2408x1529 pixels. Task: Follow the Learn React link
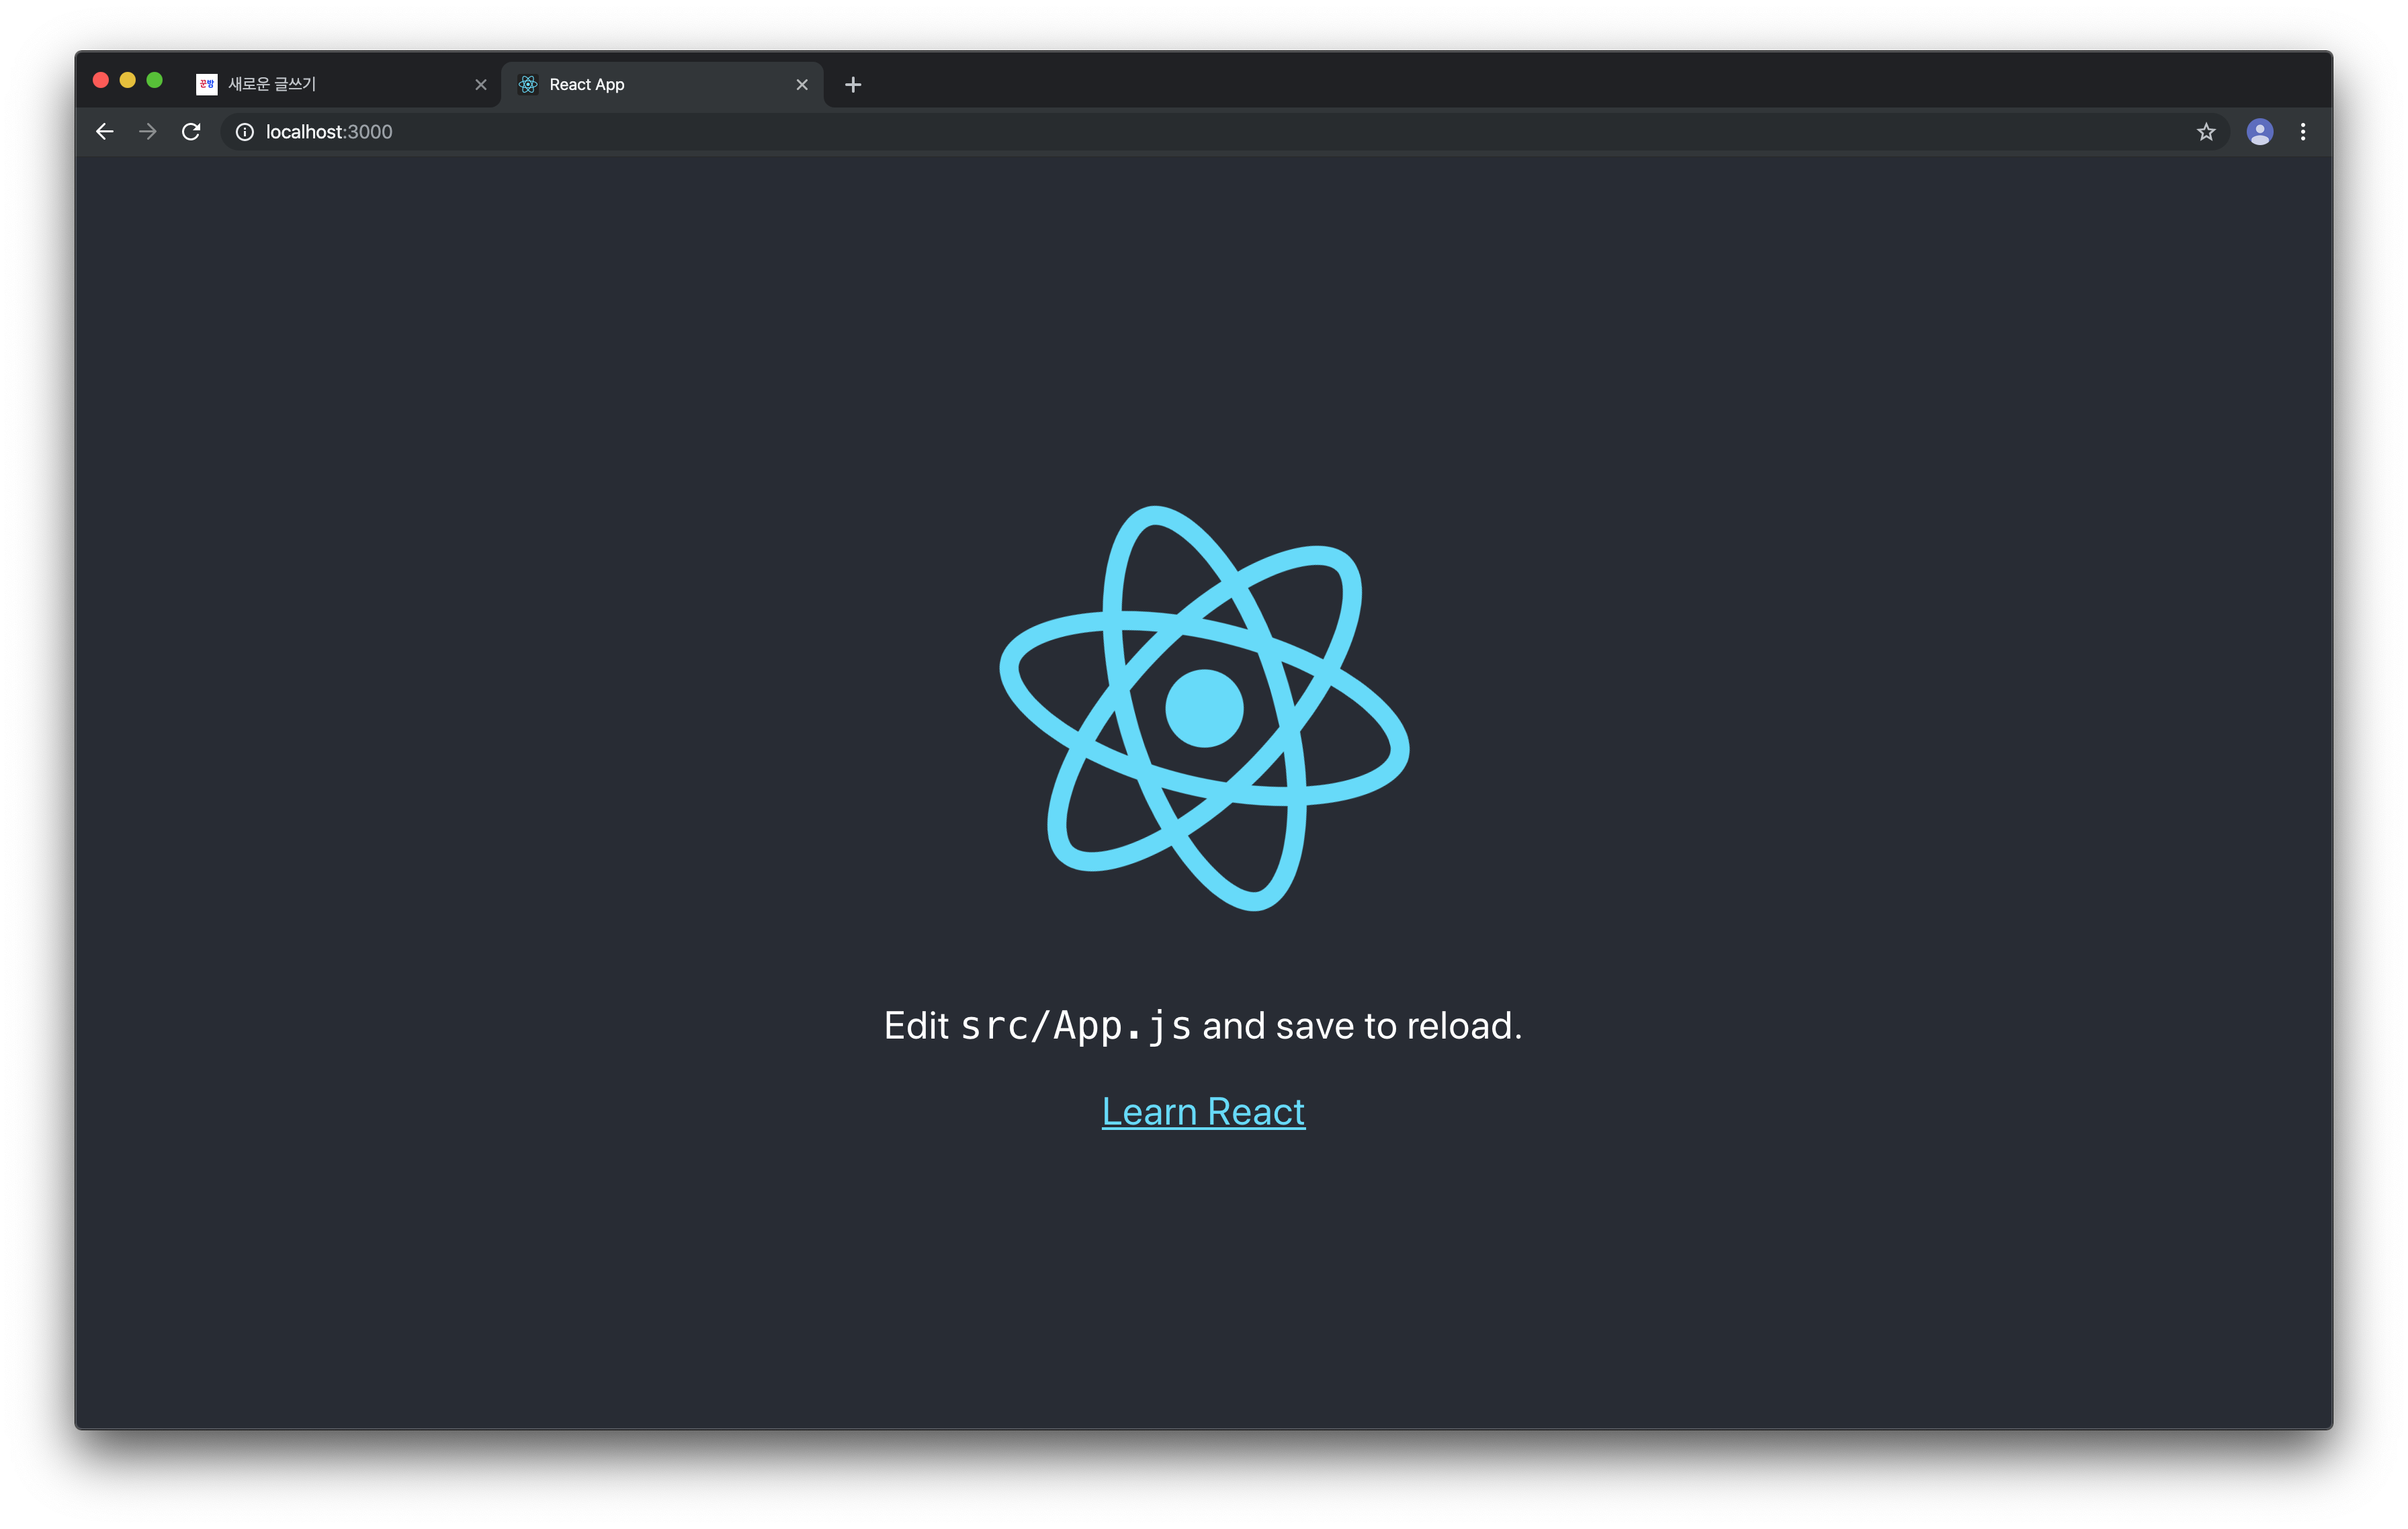coord(1203,1112)
